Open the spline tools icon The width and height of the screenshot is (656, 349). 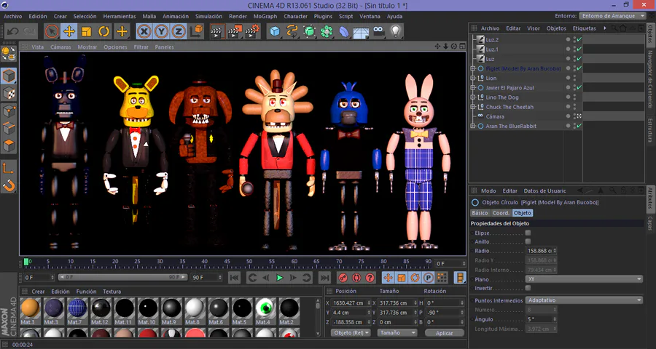coord(292,31)
